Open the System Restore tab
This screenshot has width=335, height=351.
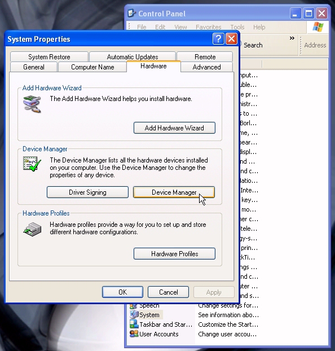coord(49,57)
